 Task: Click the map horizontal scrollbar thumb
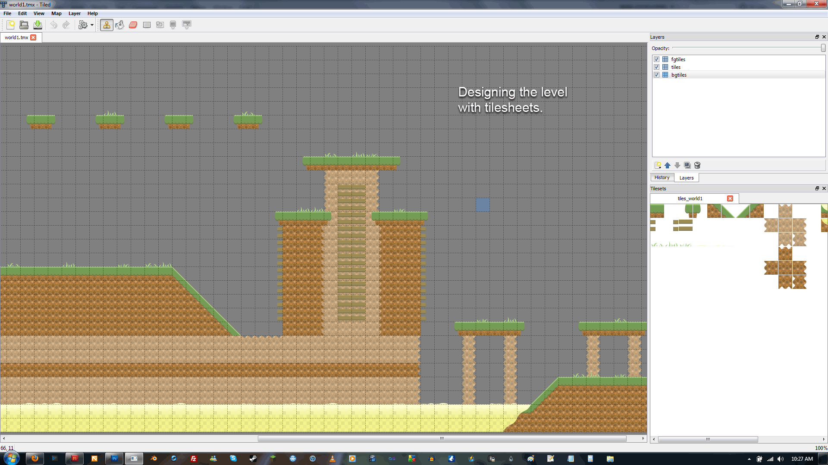click(442, 439)
